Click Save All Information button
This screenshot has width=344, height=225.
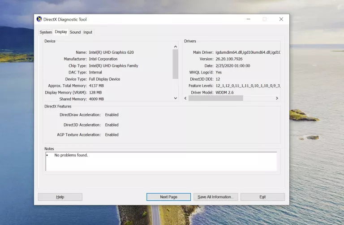pyautogui.click(x=215, y=197)
